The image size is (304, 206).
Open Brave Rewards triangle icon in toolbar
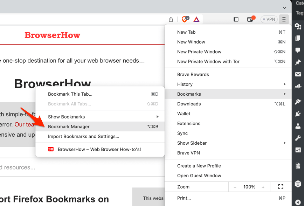coord(196,19)
